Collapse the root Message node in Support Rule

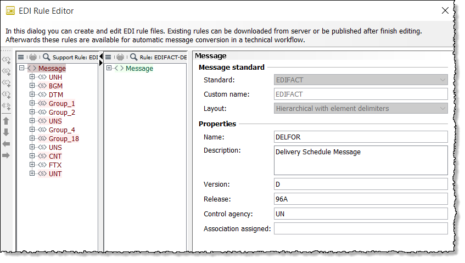pos(21,69)
